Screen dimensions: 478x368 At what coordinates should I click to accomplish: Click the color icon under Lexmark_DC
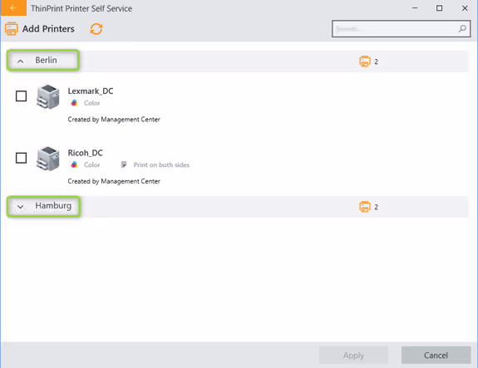click(x=74, y=103)
